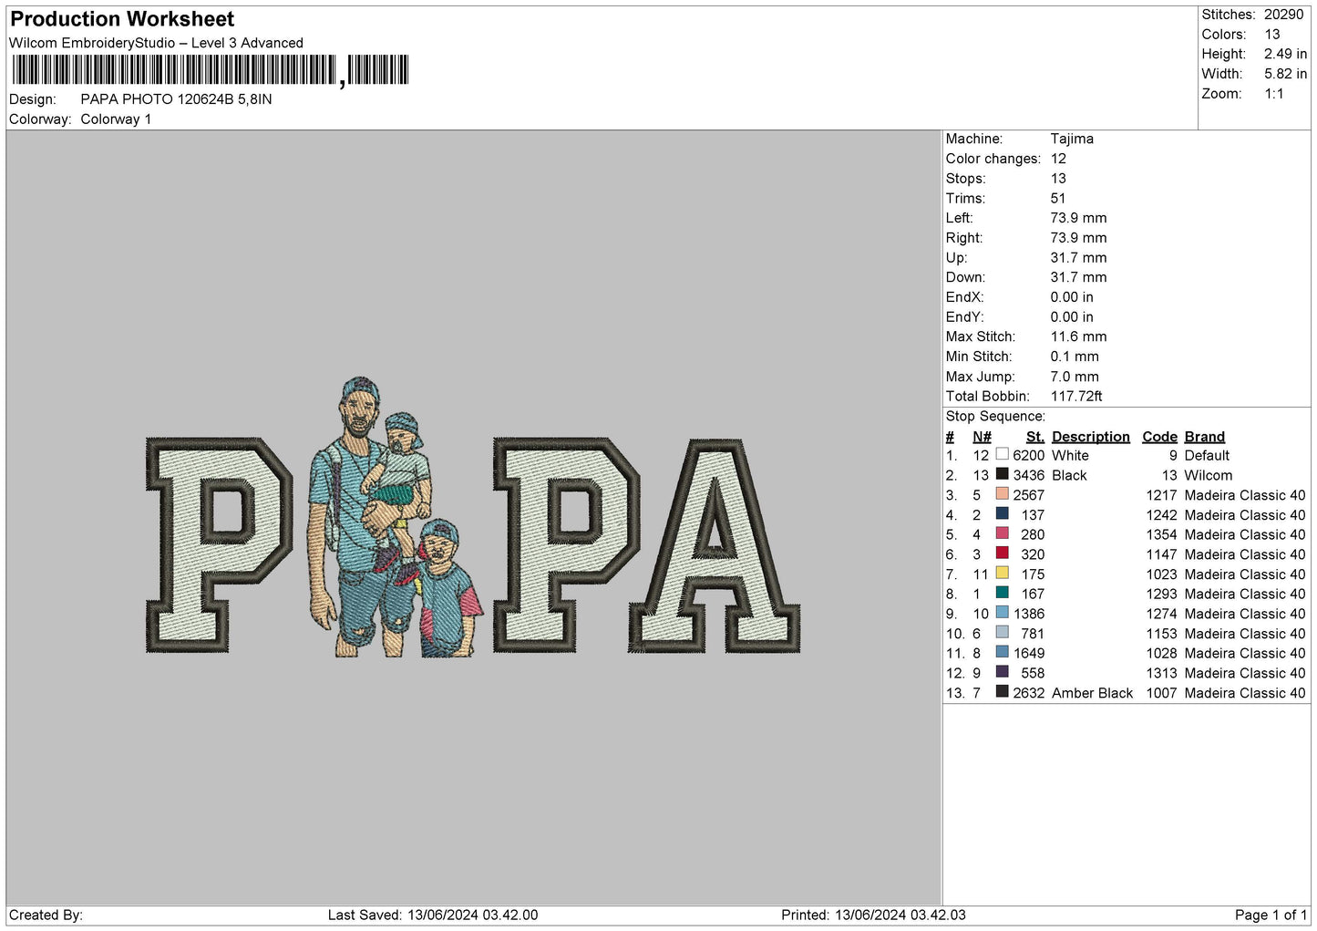Click the barcode under the worksheet title
This screenshot has height=931, width=1317.
pyautogui.click(x=211, y=70)
